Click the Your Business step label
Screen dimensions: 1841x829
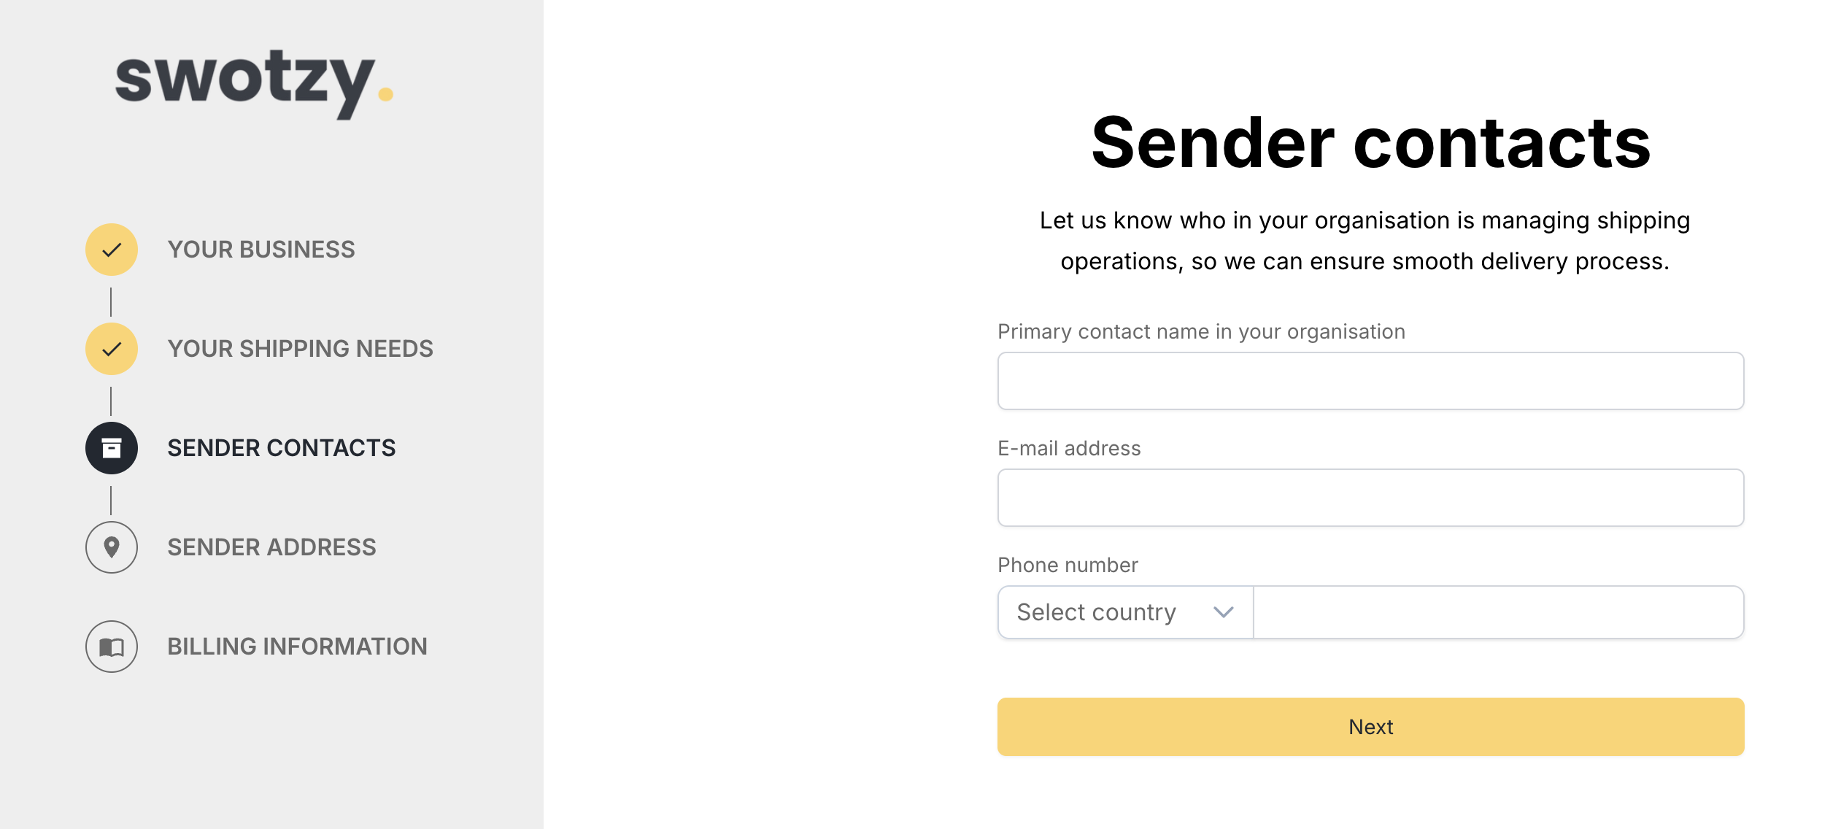(260, 249)
